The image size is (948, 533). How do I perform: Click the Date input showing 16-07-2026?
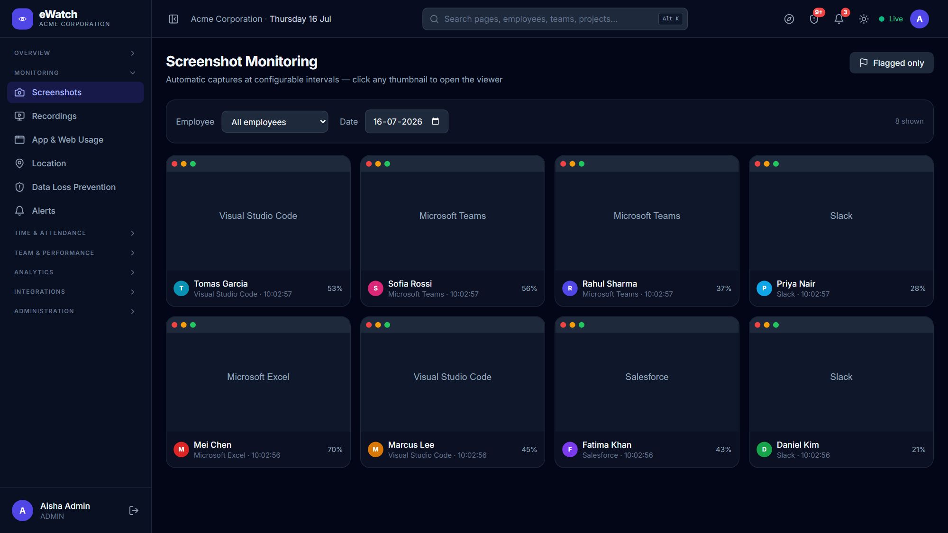click(x=406, y=122)
